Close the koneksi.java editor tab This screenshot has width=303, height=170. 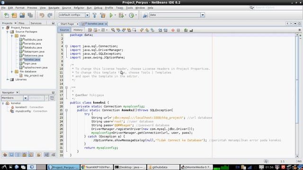coord(106,24)
